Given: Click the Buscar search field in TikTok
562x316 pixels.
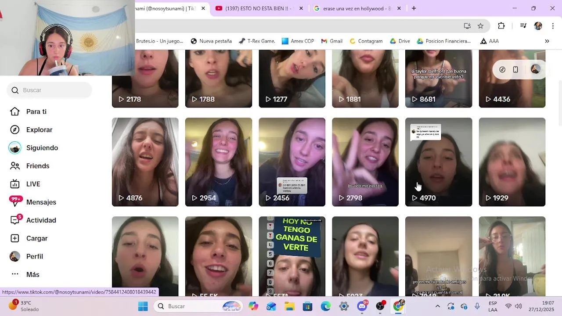Looking at the screenshot, I should point(49,90).
